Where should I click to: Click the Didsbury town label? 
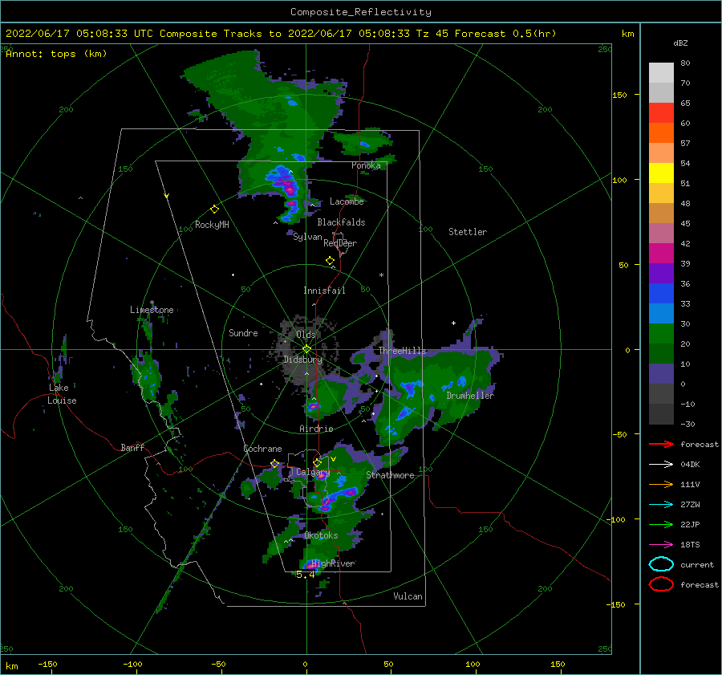[302, 360]
